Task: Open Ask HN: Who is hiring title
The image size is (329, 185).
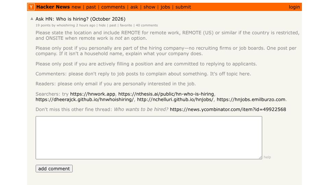Action: 80,19
